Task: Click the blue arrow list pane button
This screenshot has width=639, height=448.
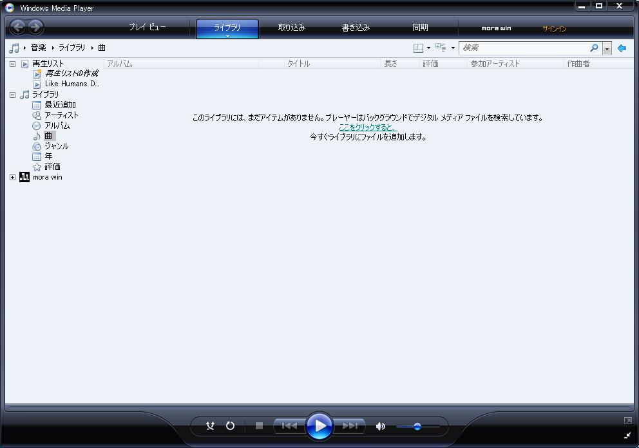Action: click(x=622, y=48)
